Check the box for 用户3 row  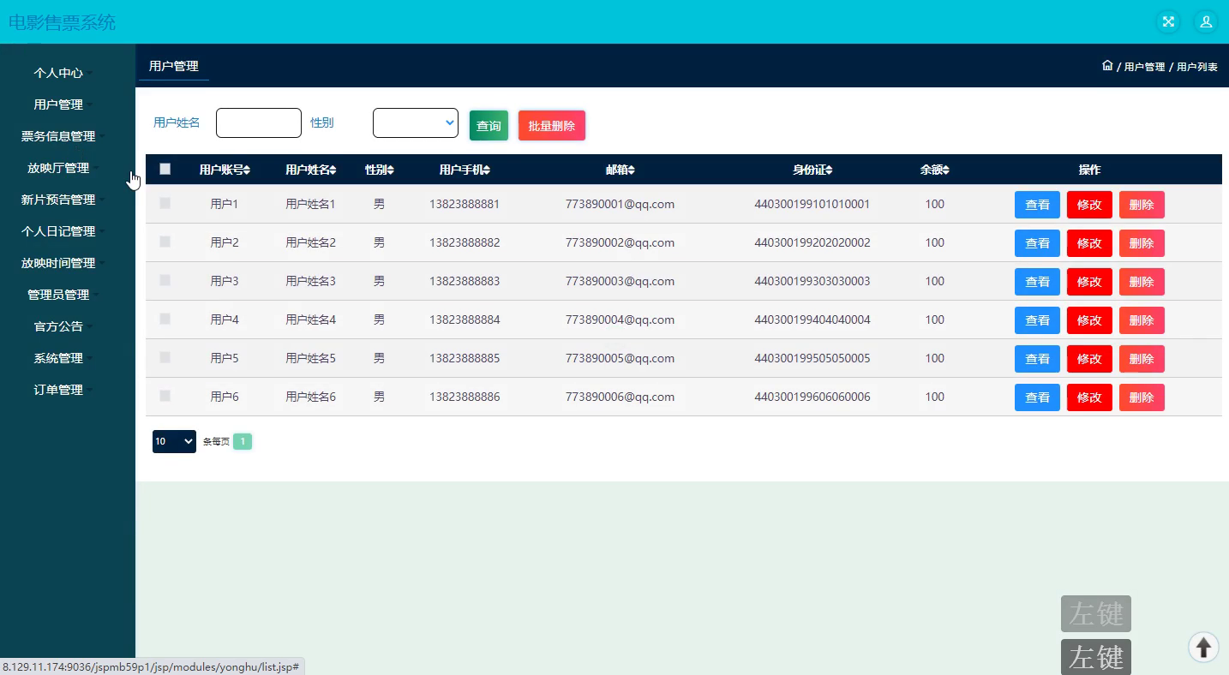[x=165, y=280]
